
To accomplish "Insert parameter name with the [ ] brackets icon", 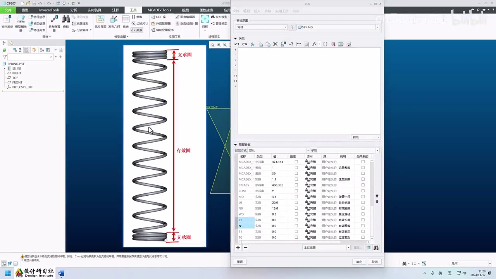I will 325,44.
